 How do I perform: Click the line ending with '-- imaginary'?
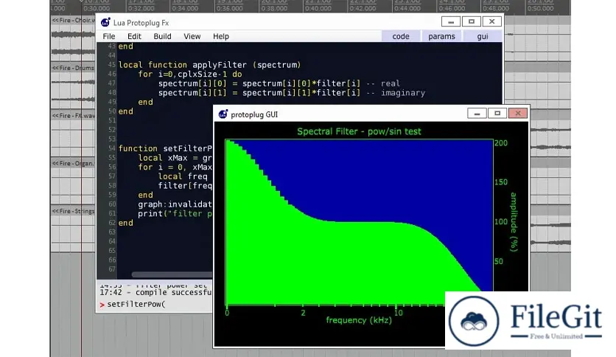292,93
